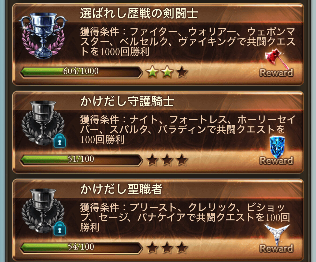Click the Reward label on the 剣闘士 panel
The width and height of the screenshot is (316, 262).
(276, 73)
